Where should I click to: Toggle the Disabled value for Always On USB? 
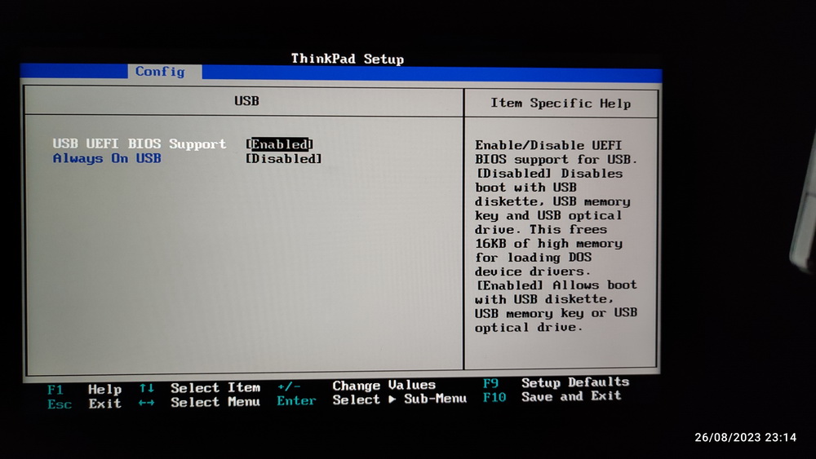284,158
